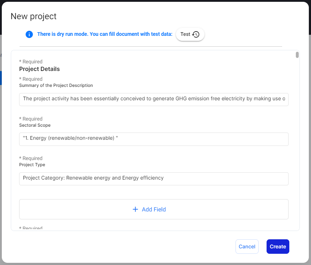Click the Project Type field label
Viewport: 311px width, 265px height.
coord(32,165)
